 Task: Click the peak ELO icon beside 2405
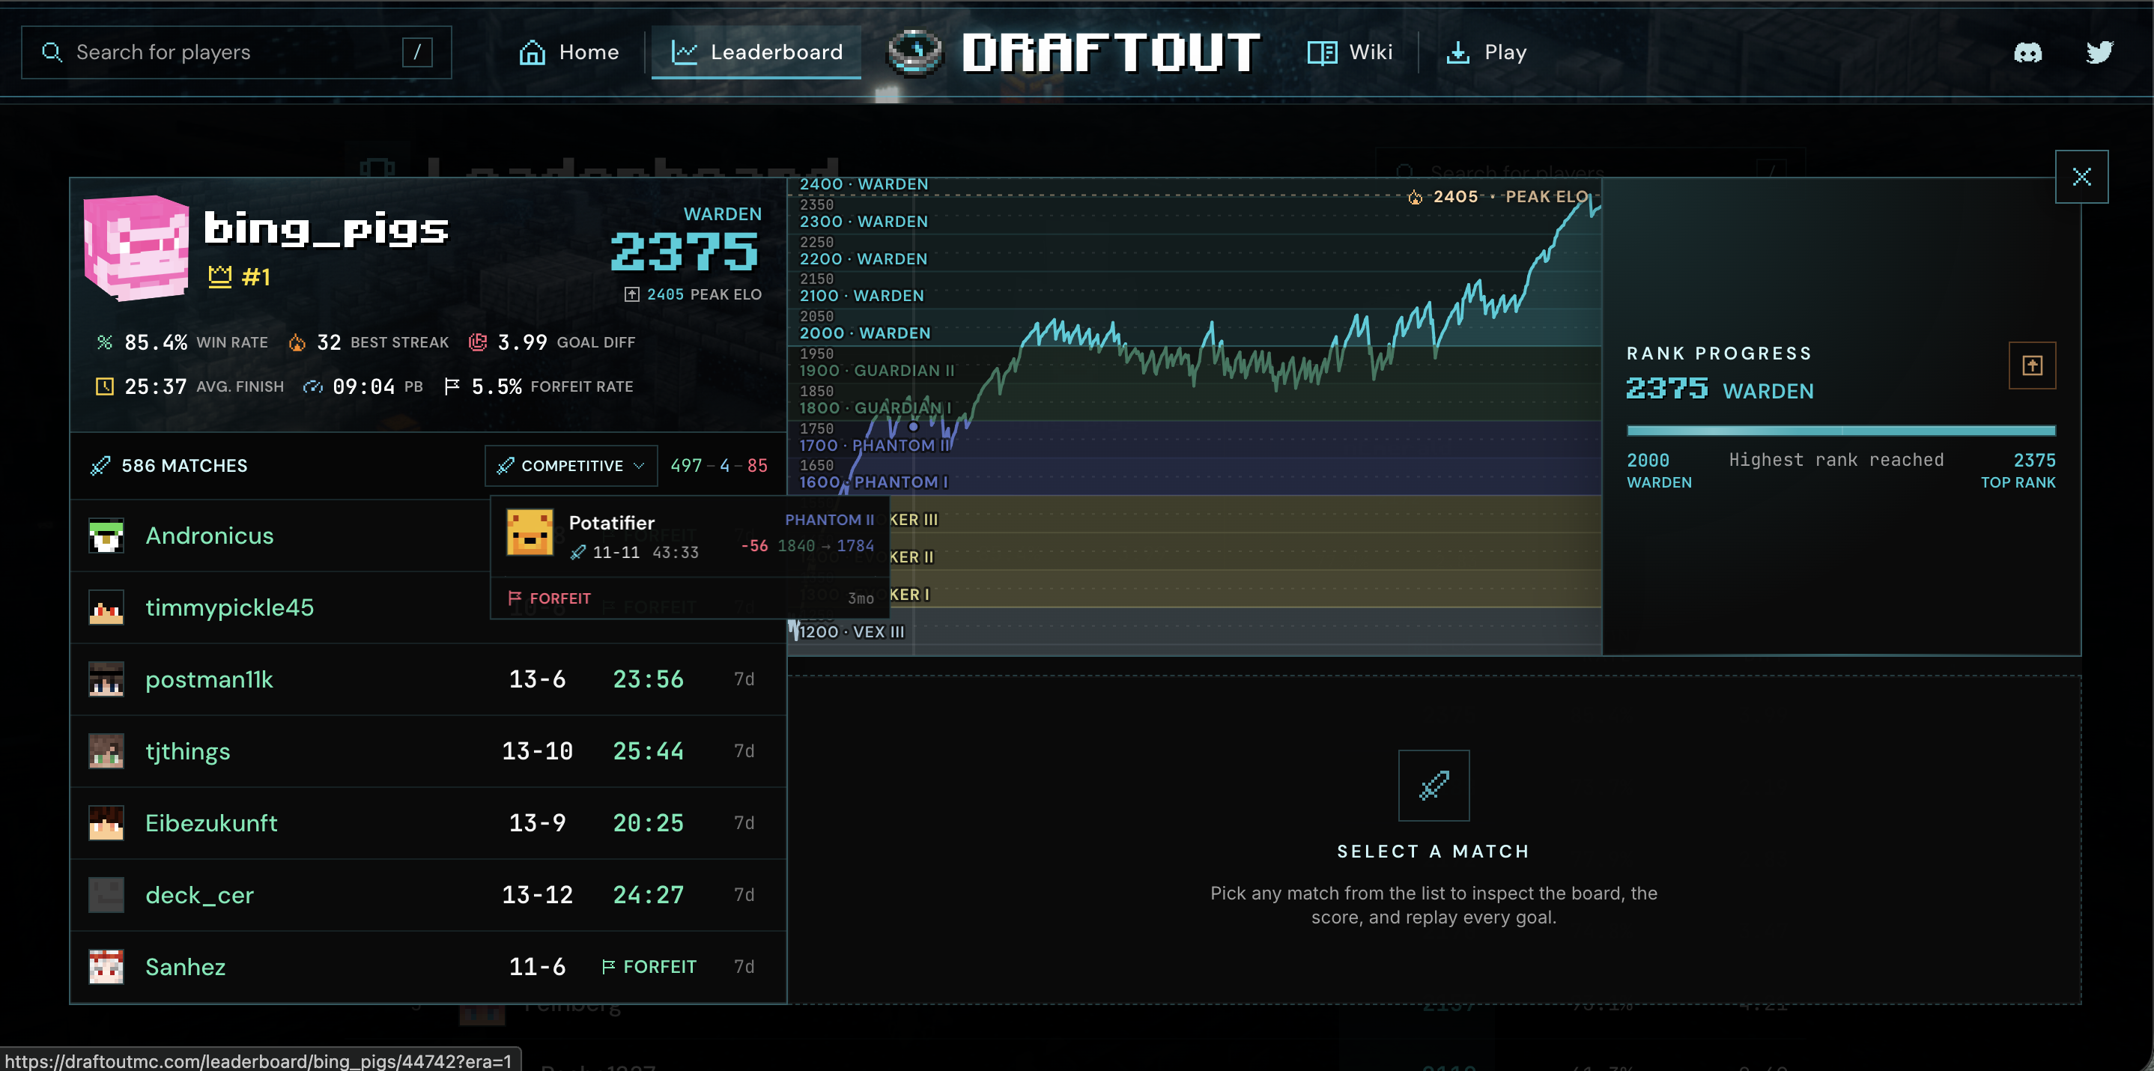pos(632,294)
